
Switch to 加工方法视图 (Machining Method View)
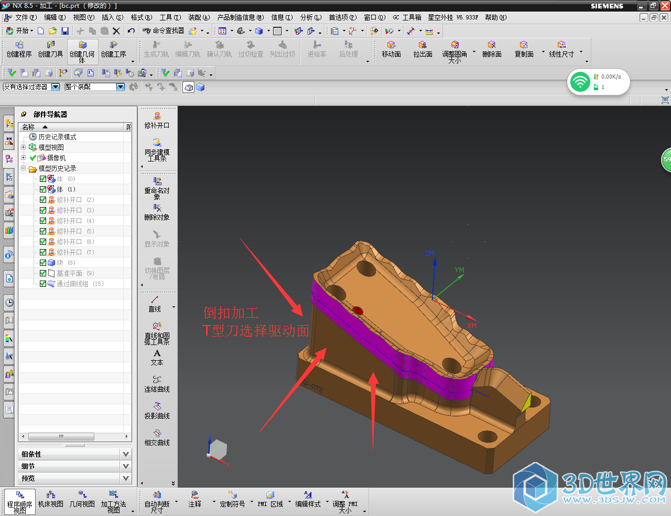pyautogui.click(x=114, y=502)
